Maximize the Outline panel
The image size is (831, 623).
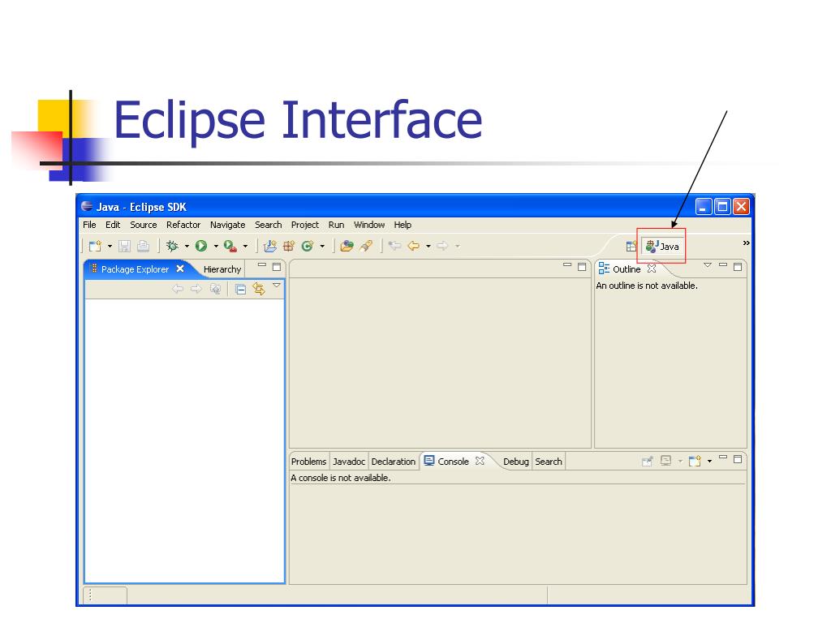point(738,266)
